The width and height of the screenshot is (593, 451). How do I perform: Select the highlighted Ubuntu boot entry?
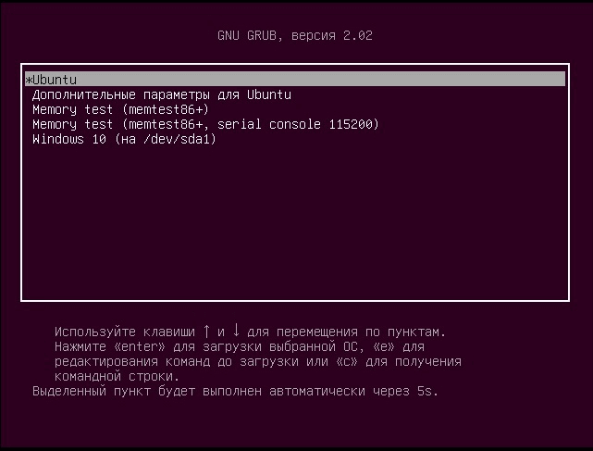pyautogui.click(x=295, y=79)
